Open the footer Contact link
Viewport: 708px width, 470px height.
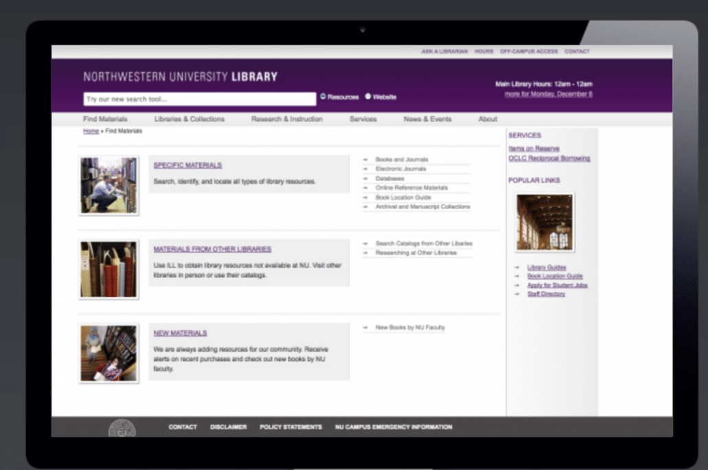[x=183, y=427]
